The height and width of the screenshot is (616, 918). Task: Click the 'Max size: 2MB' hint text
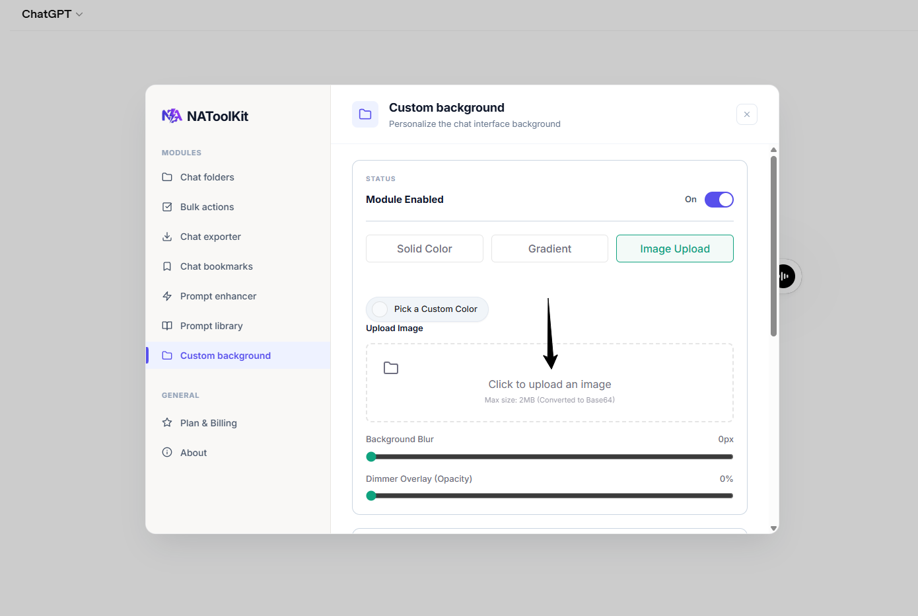coord(549,400)
